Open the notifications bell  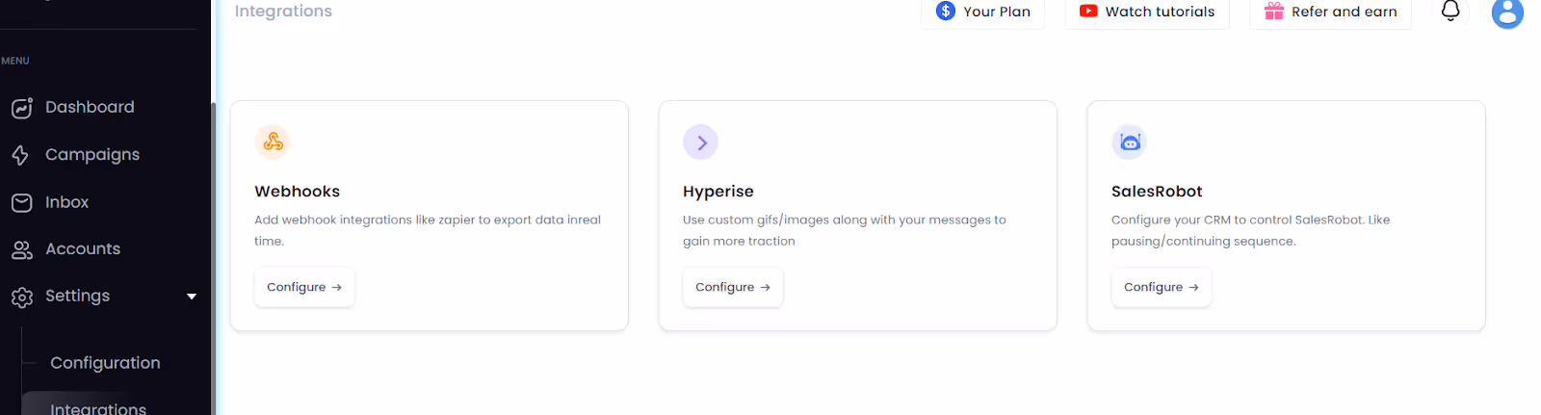[x=1450, y=11]
